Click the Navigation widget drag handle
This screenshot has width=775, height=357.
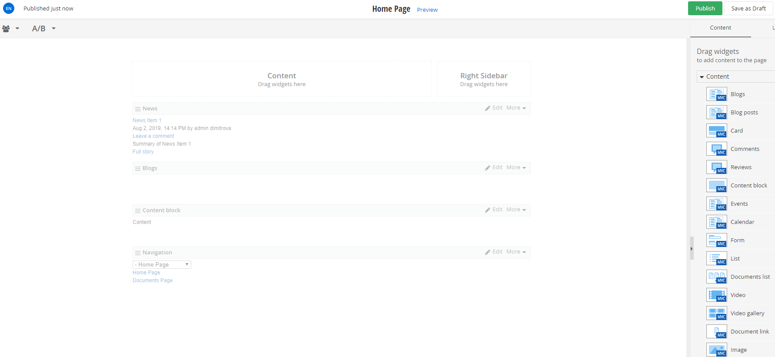tap(138, 253)
